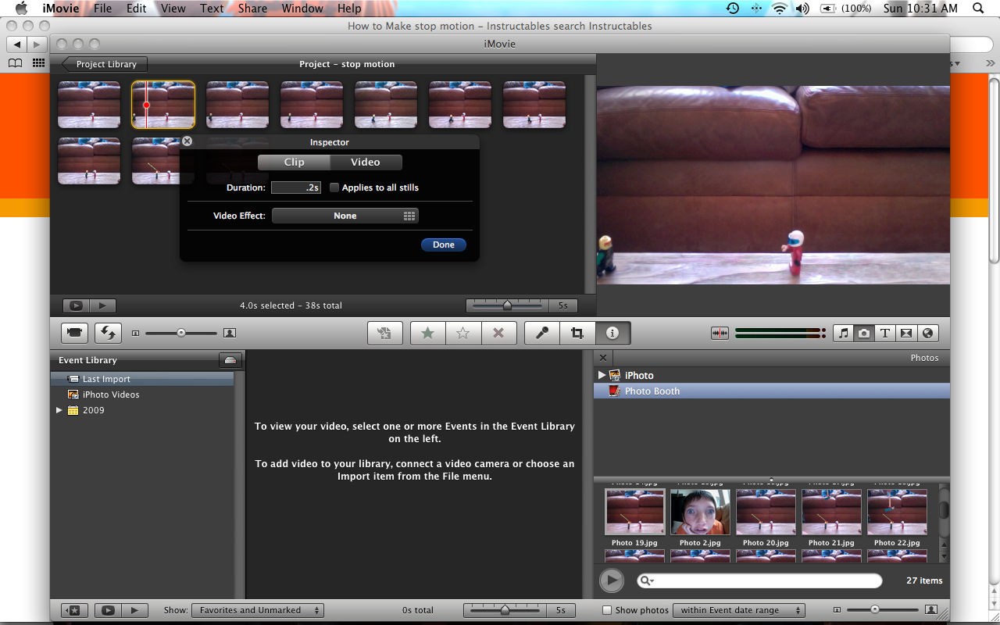Open the maps and backgrounds browser

(x=927, y=333)
